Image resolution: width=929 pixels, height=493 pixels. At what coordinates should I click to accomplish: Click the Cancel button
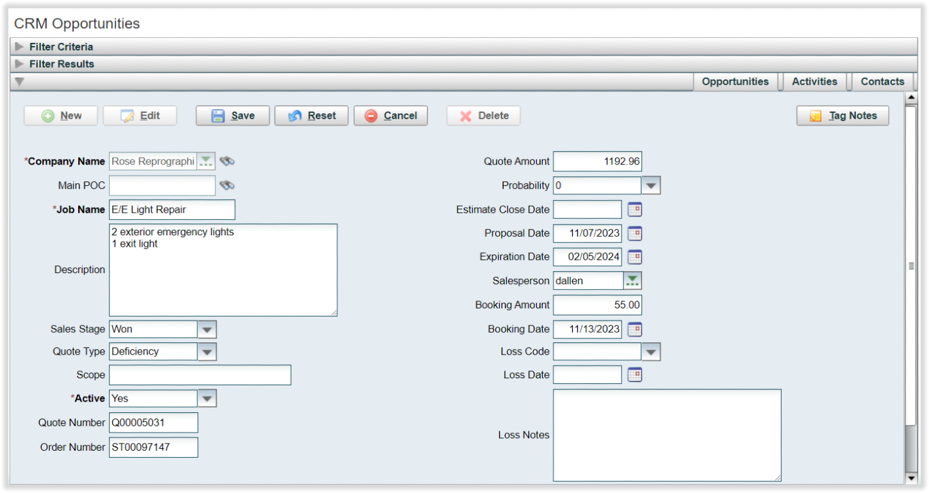pyautogui.click(x=390, y=116)
